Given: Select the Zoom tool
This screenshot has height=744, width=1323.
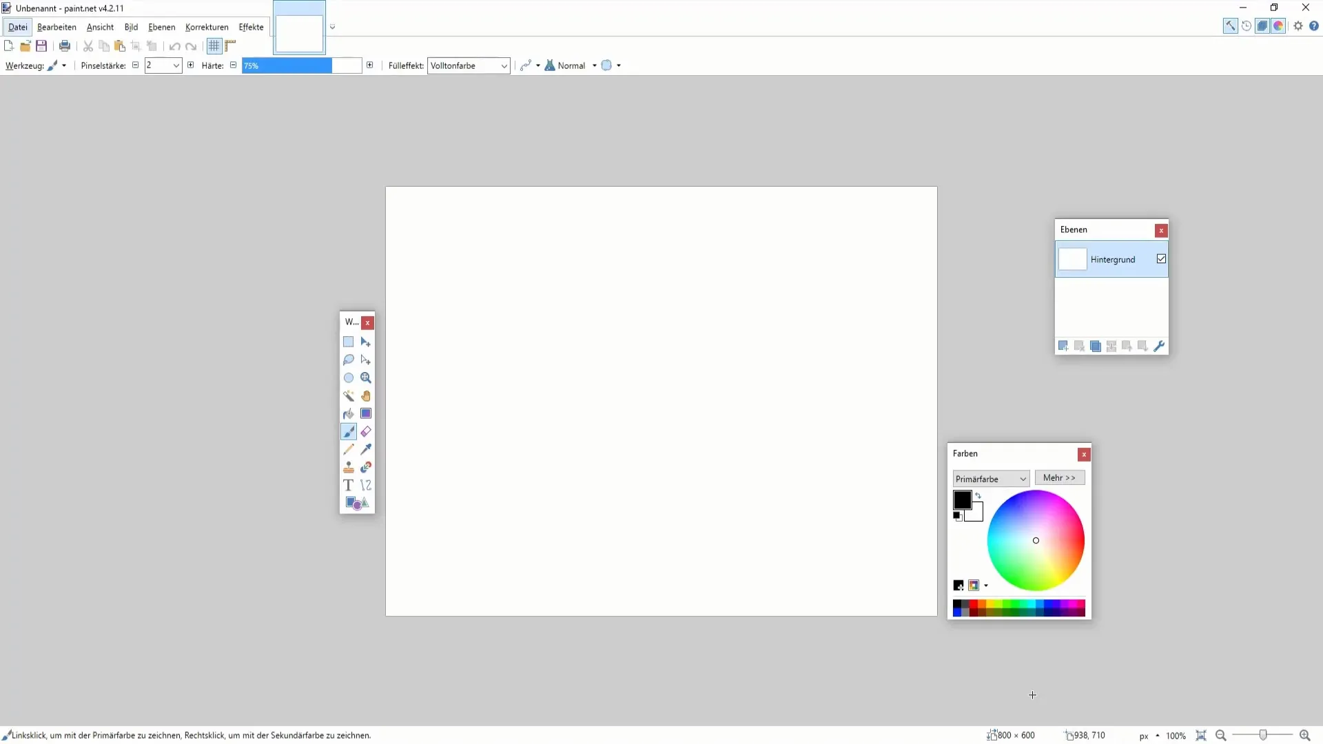Looking at the screenshot, I should (366, 377).
